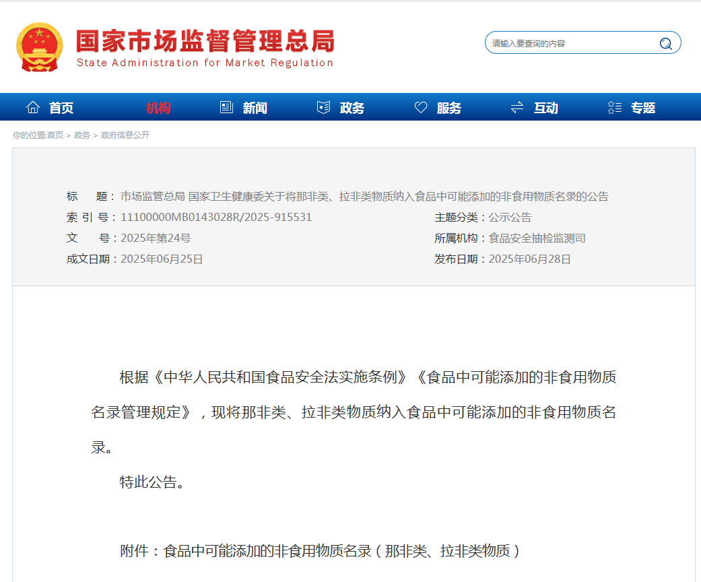This screenshot has width=701, height=582.
Task: Open the 专题 menu label
Action: [643, 108]
